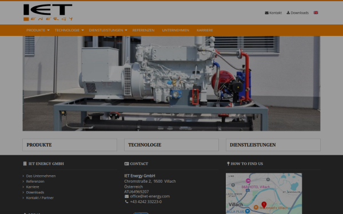The height and width of the screenshot is (214, 343).
Task: Open footer link Kontakt / Partner
Action: tap(40, 198)
